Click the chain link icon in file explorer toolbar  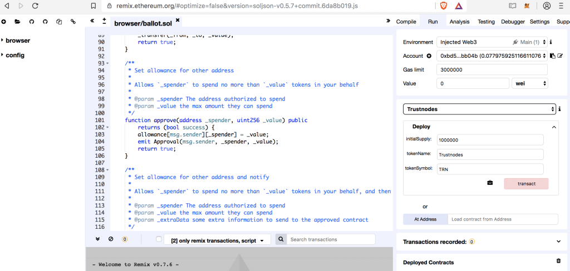click(73, 22)
